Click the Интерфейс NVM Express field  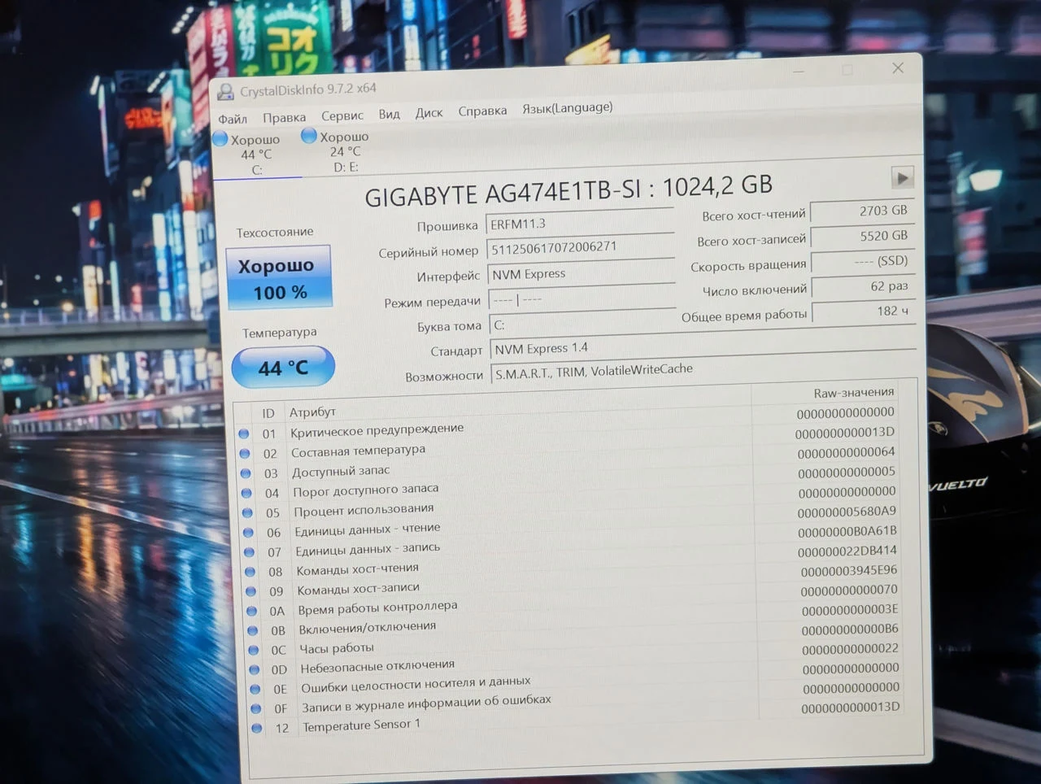point(581,272)
